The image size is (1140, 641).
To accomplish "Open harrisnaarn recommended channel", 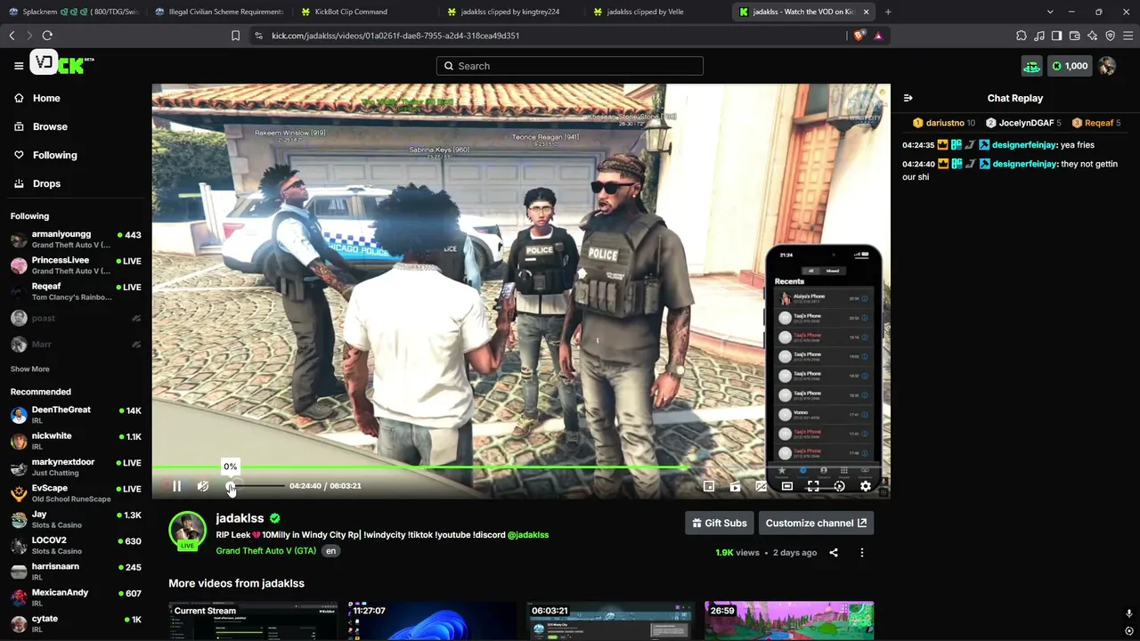I will (x=76, y=572).
